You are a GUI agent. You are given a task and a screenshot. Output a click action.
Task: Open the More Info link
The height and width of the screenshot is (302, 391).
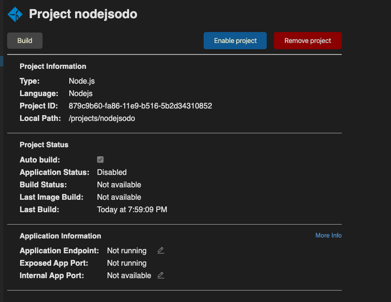[x=328, y=236]
